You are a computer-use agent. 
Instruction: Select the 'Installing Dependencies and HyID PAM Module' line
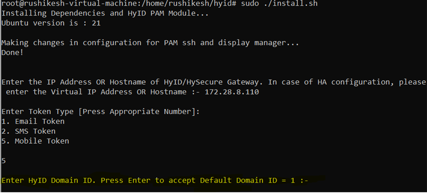[105, 14]
